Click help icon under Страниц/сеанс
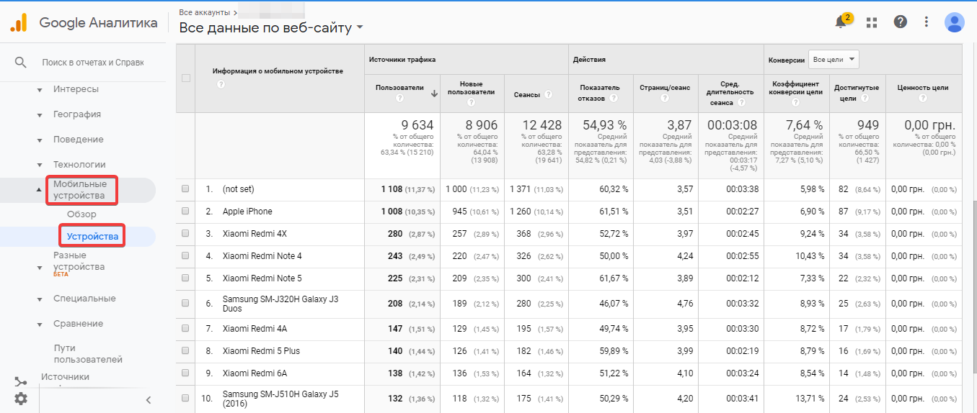This screenshot has width=977, height=413. pos(664,98)
